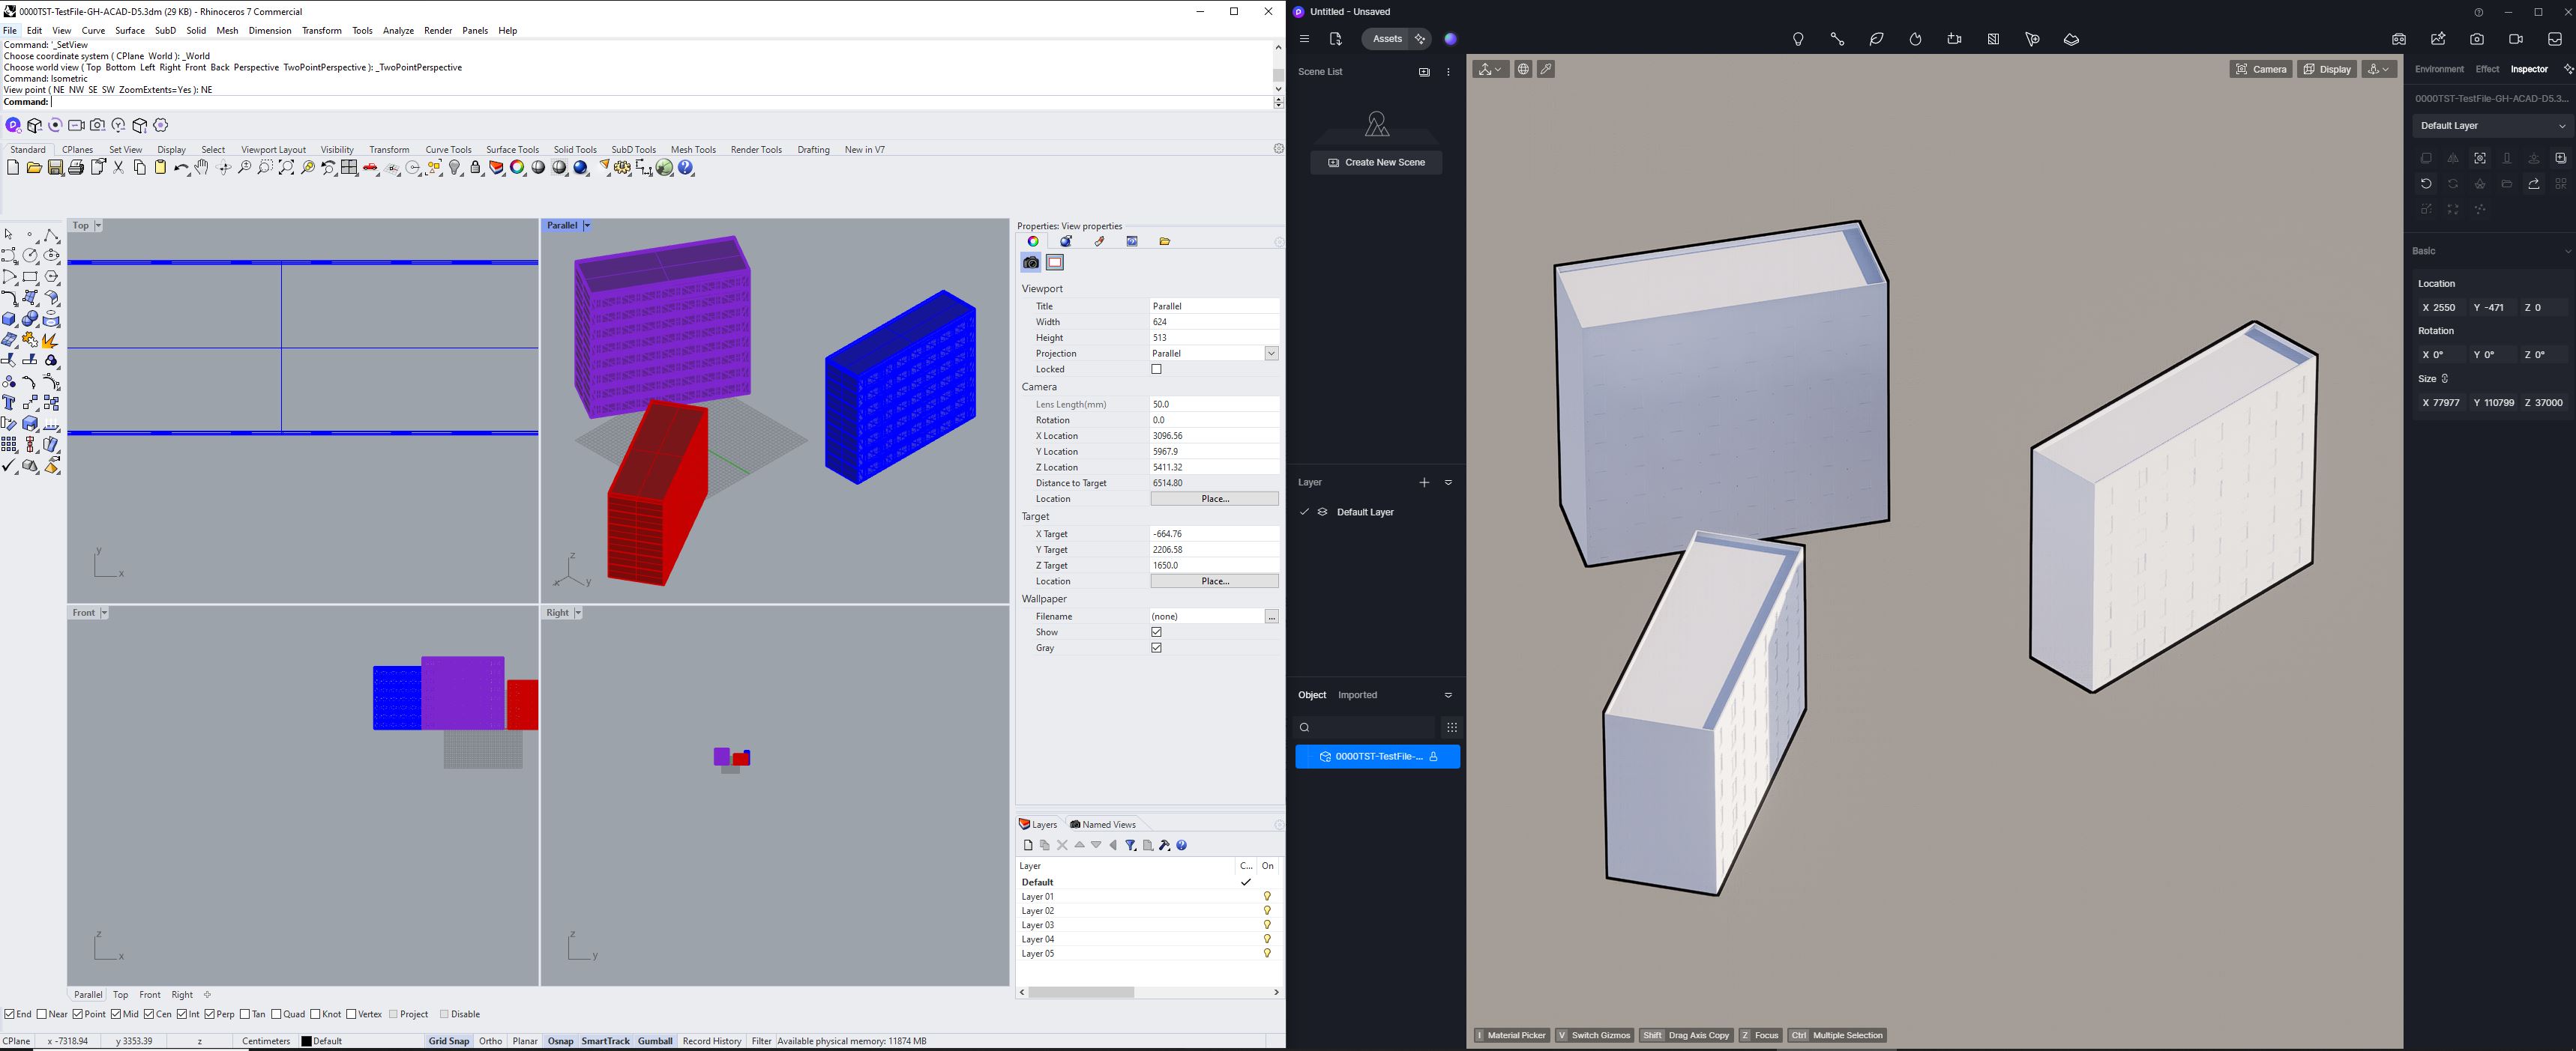Activate the Pan hand tool in Rhino
The height and width of the screenshot is (1051, 2576).
click(x=202, y=168)
